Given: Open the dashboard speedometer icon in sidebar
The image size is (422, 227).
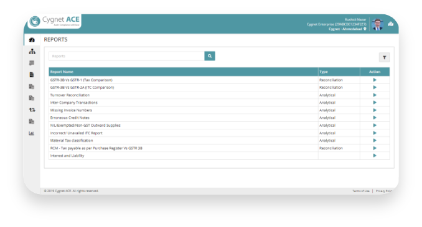Looking at the screenshot, I should point(32,40).
